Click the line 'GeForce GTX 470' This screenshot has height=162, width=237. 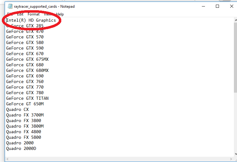pyautogui.click(x=25, y=32)
